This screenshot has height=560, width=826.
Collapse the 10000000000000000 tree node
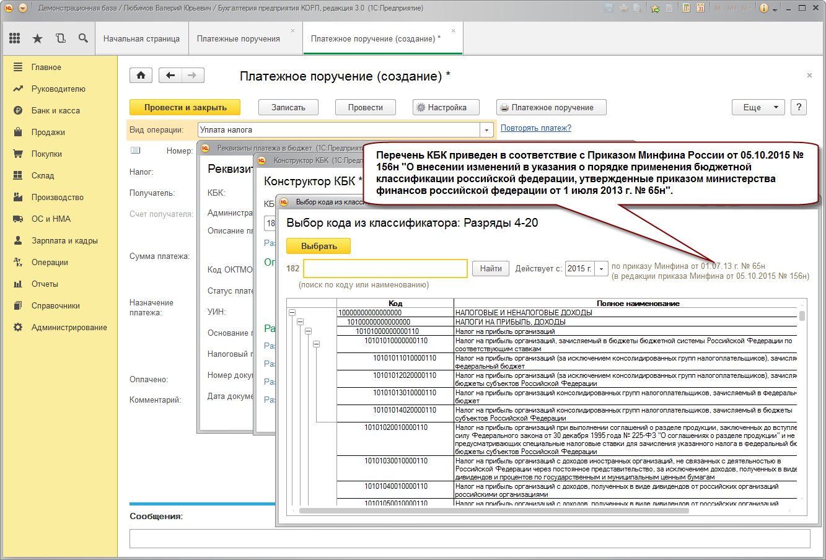[292, 313]
